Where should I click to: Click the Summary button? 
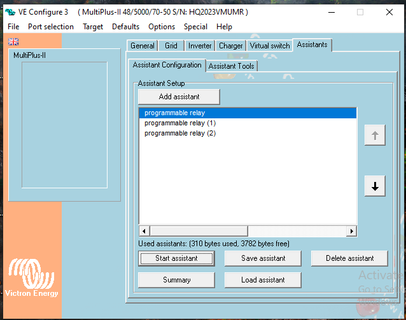click(176, 280)
